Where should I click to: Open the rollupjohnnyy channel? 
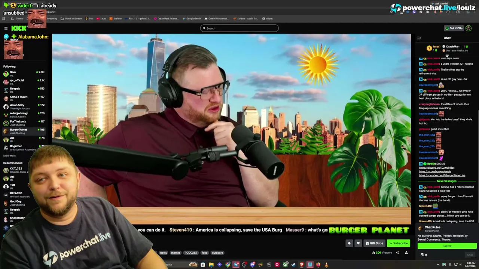(24, 115)
